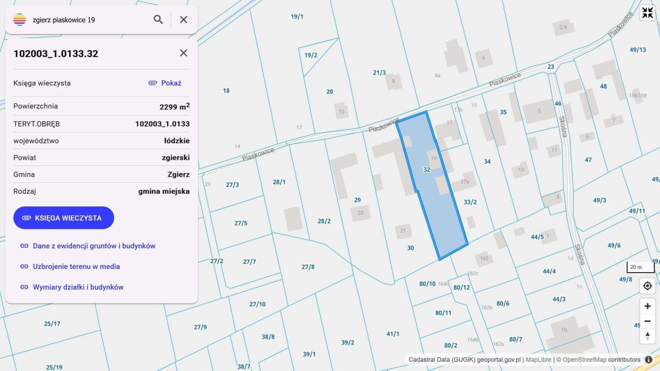660x371 pixels.
Task: Click building number 23 on parcel 29
Action: click(x=360, y=213)
